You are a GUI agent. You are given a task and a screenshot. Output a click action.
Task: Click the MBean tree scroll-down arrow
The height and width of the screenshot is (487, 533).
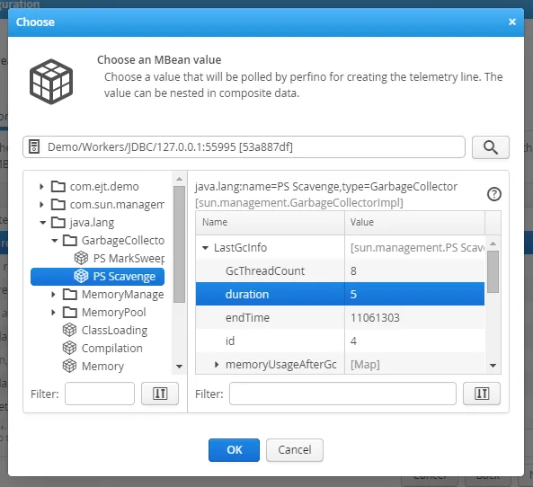pos(179,367)
